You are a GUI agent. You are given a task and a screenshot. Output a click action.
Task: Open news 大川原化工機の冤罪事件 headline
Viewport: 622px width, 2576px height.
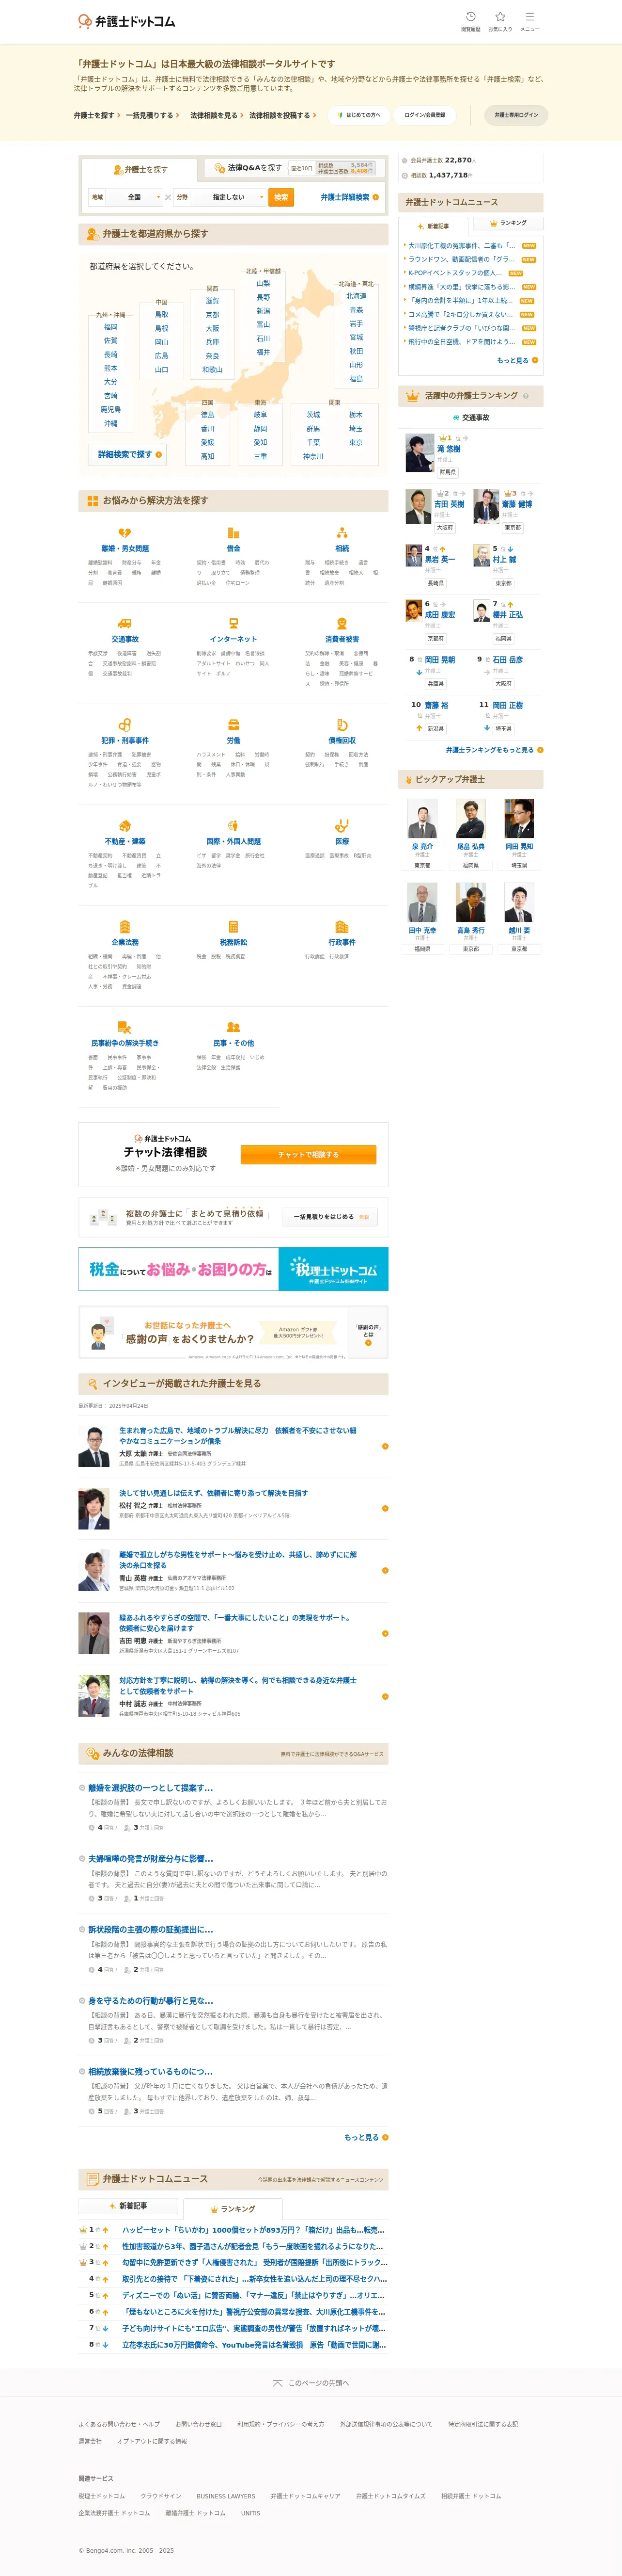pos(461,245)
